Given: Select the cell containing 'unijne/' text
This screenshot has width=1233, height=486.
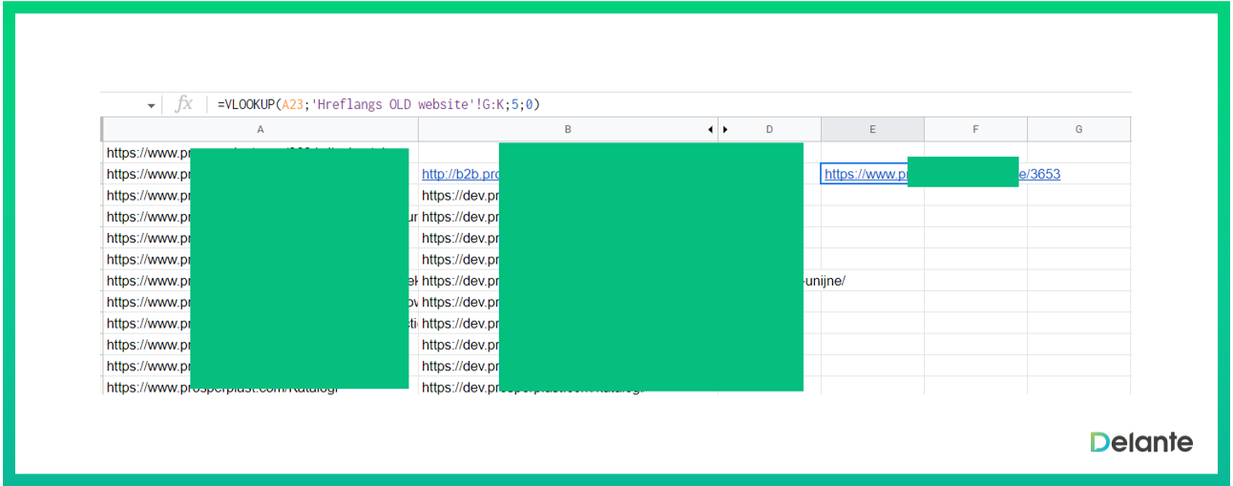Looking at the screenshot, I should tap(825, 281).
